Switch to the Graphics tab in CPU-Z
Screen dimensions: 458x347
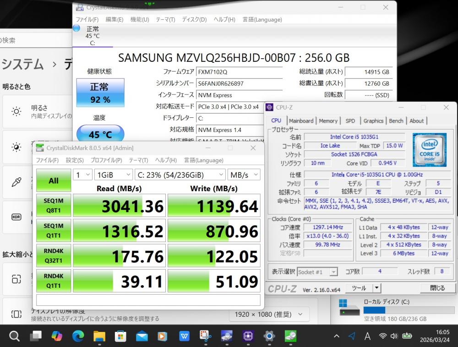click(373, 121)
